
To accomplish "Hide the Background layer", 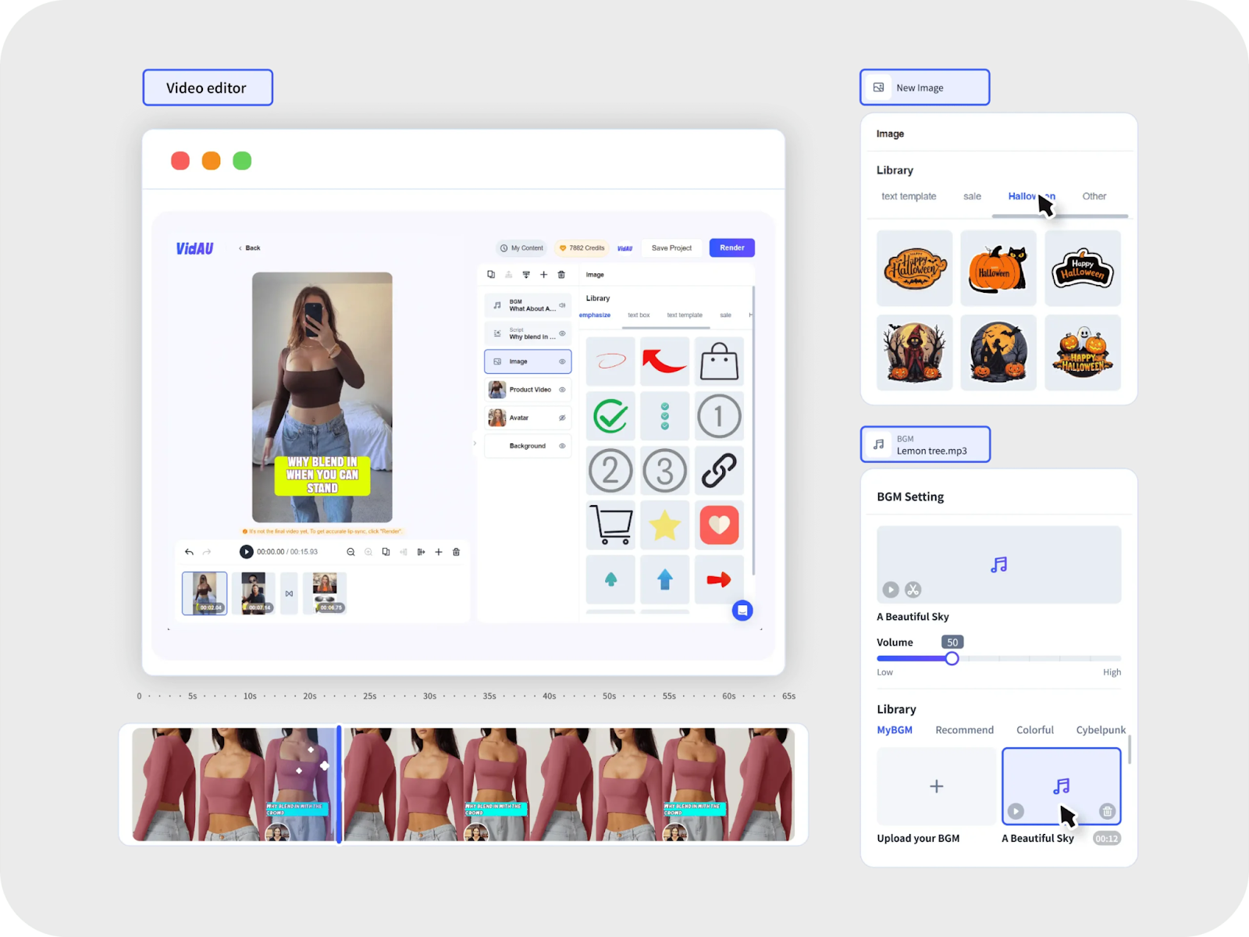I will [562, 446].
